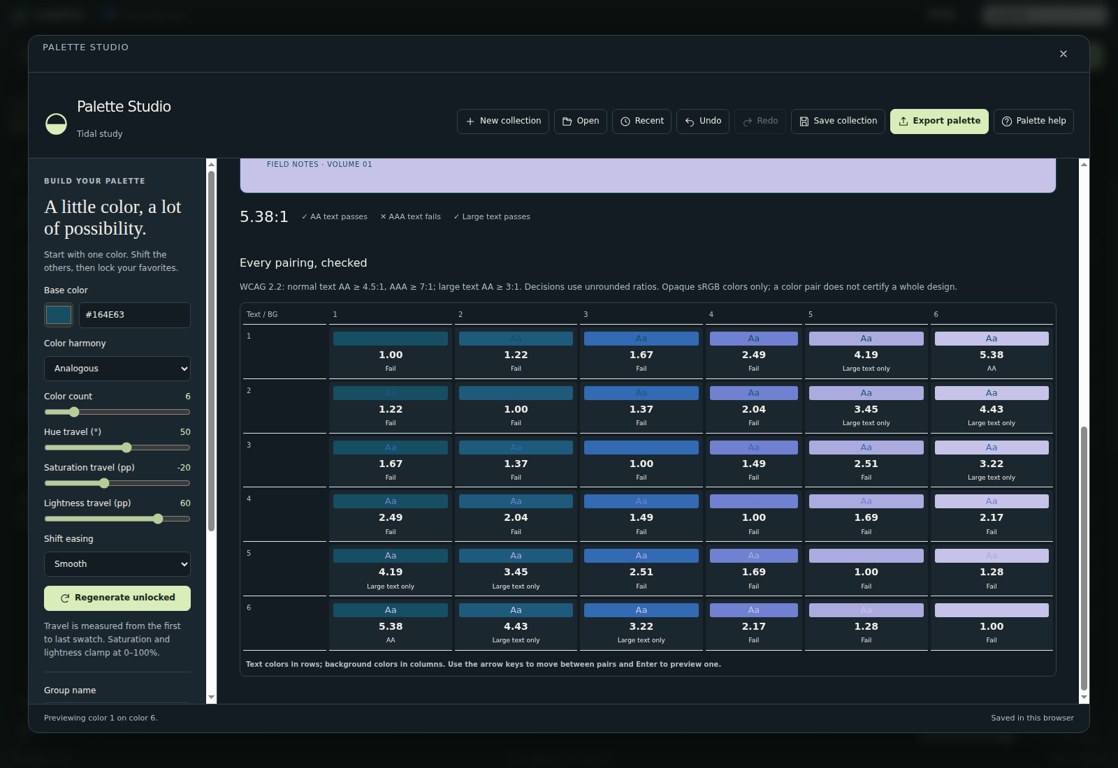Click the Undo arrow icon

pos(690,121)
